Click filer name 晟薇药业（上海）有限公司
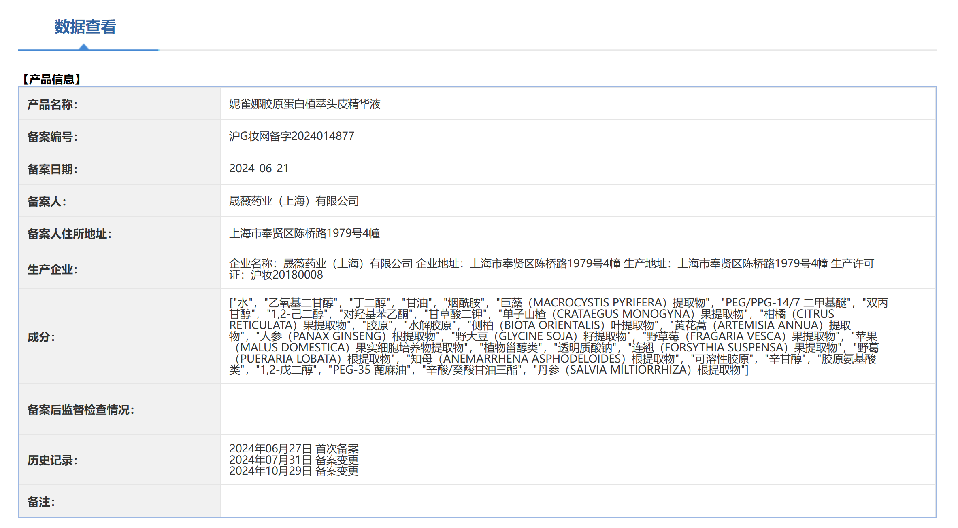This screenshot has height=528, width=958. [294, 201]
